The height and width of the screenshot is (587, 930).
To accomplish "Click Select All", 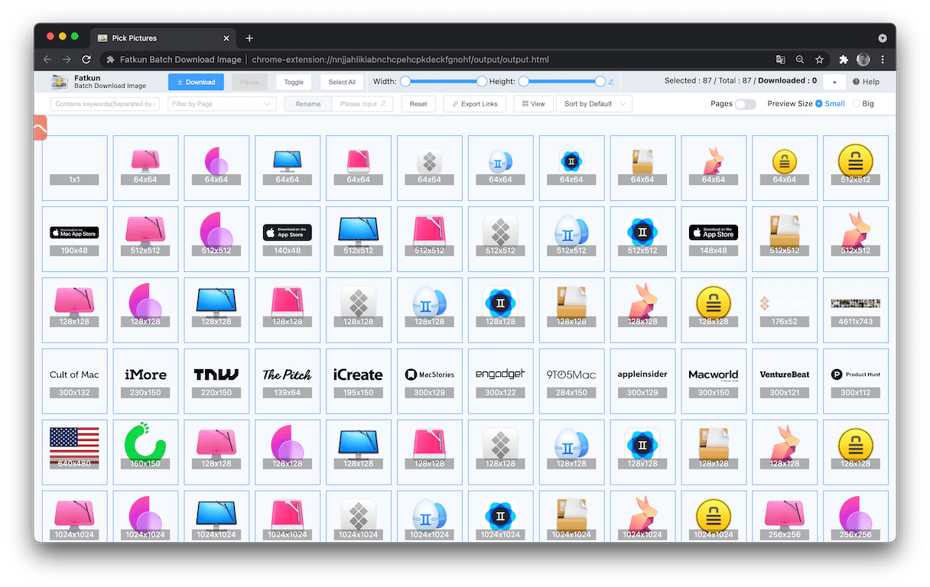I will pyautogui.click(x=342, y=82).
